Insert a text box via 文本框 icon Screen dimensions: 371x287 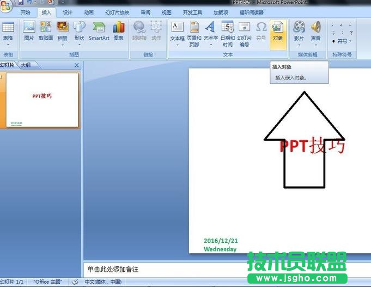177,27
